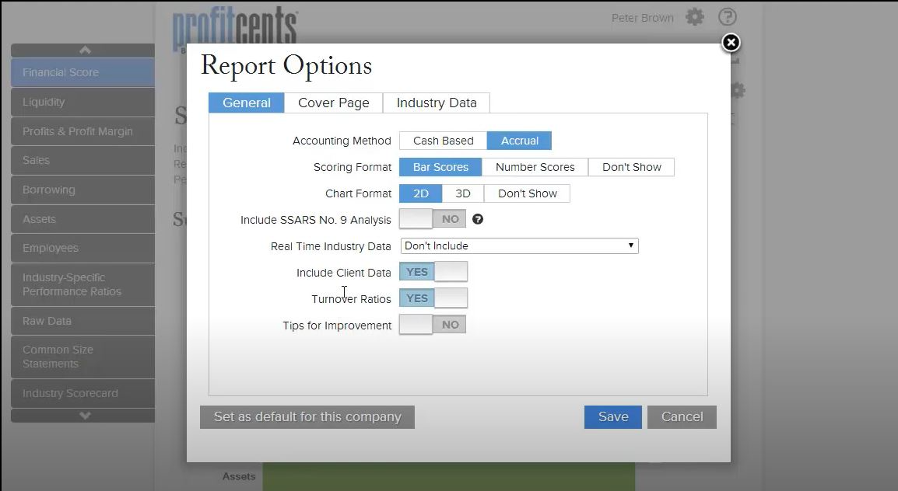Switch the chart format to 3D
This screenshot has width=898, height=491.
462,193
